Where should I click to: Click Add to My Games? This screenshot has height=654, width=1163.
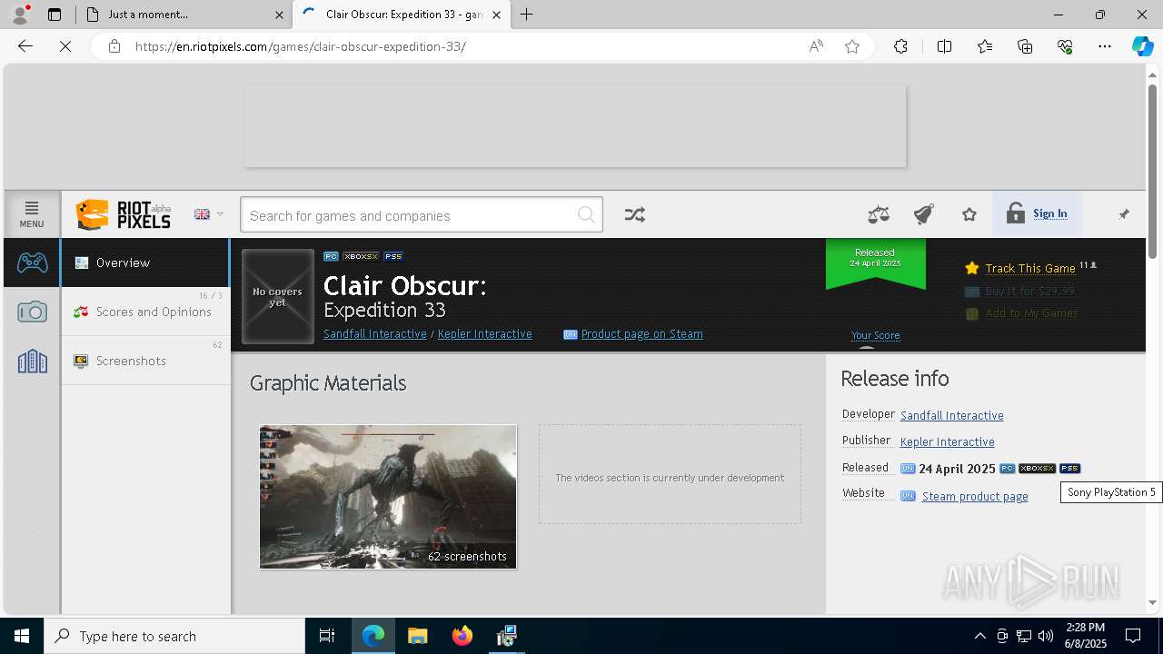1031,313
